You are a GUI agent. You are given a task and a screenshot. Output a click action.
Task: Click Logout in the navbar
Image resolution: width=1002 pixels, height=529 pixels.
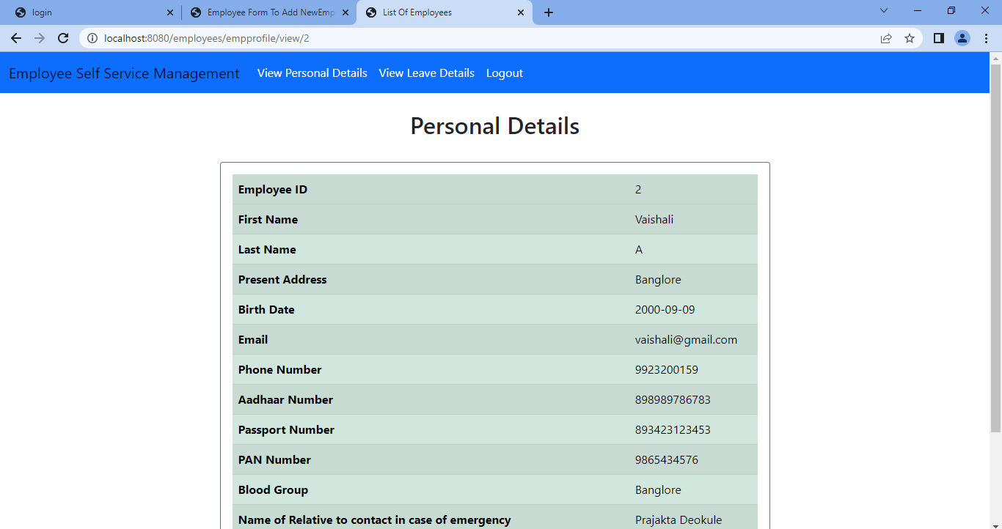tap(505, 73)
